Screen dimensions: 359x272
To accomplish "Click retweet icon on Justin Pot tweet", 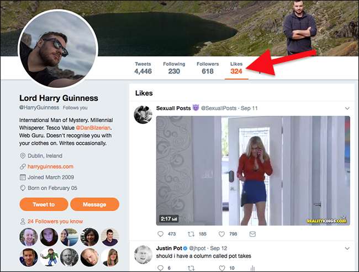I will click(x=192, y=268).
